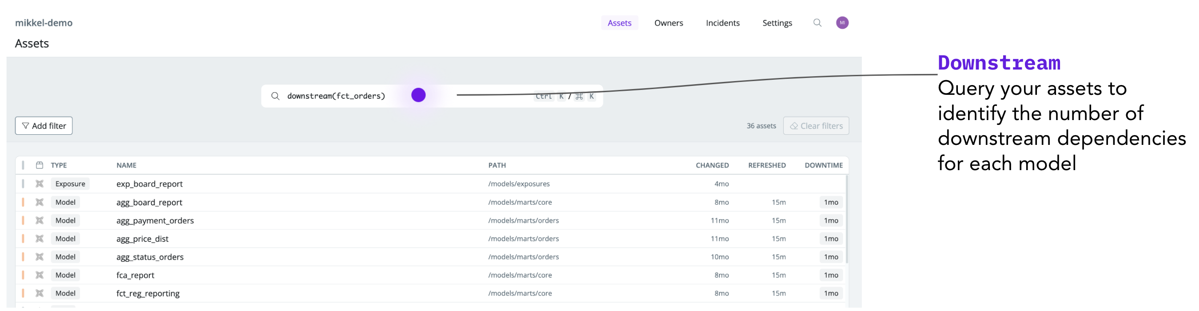Go to the Incidents tab

coord(723,23)
